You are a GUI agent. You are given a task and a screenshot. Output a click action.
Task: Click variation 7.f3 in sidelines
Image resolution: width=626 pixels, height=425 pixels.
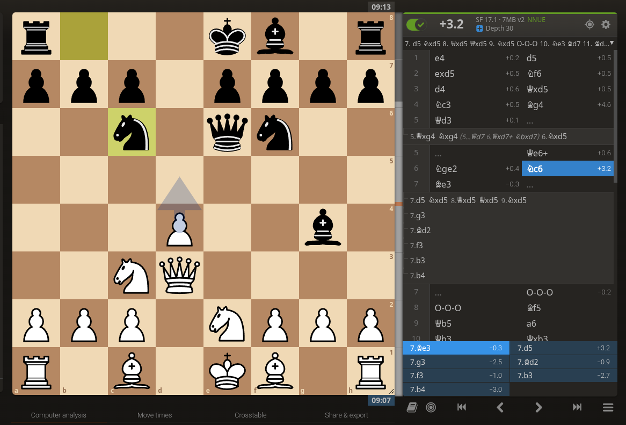coord(417,246)
